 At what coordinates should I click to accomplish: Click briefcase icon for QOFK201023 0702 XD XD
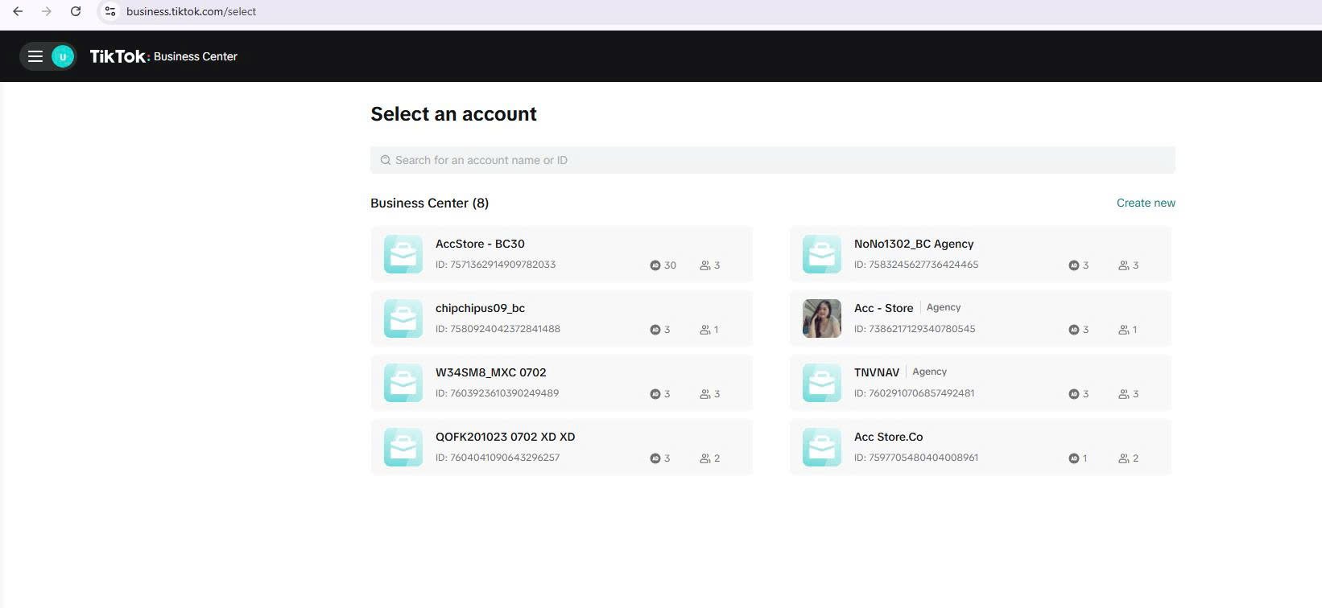[403, 447]
